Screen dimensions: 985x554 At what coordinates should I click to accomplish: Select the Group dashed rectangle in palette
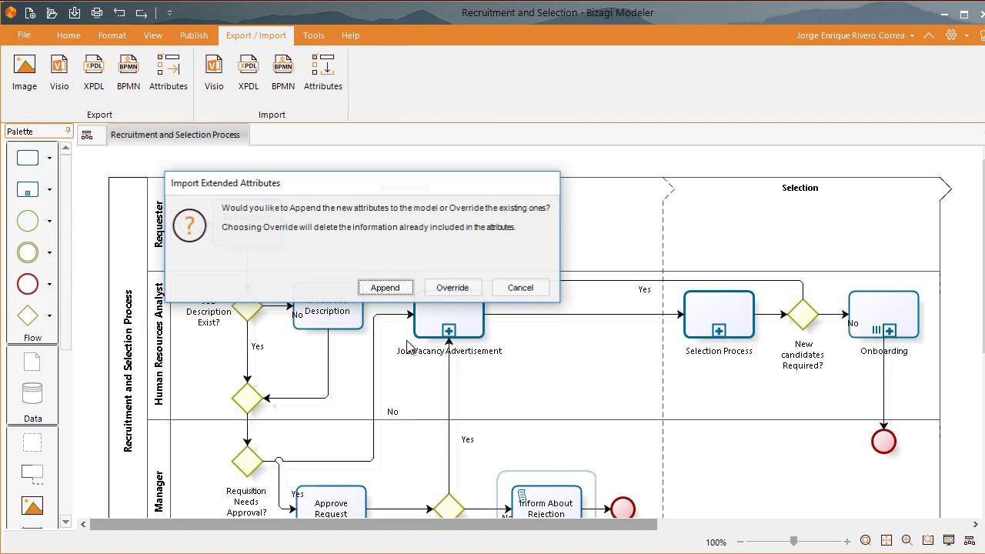[32, 442]
